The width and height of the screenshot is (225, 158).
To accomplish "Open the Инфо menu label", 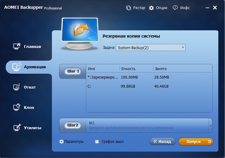I will click(185, 8).
